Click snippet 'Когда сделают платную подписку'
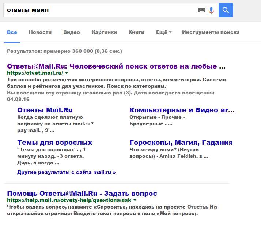This screenshot has height=226, width=261. pos(56,124)
